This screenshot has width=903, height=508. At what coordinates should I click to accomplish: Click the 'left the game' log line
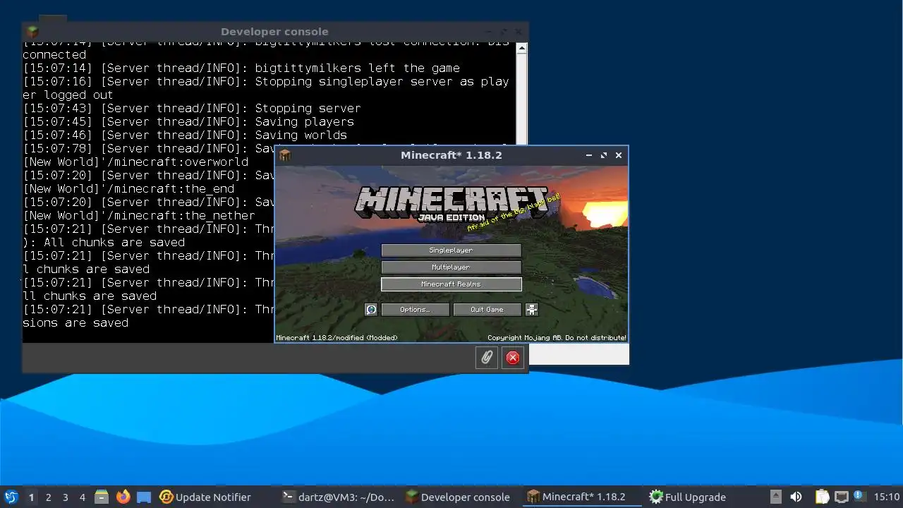click(x=241, y=68)
